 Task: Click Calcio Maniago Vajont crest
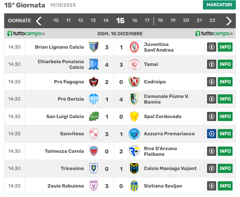134,168
